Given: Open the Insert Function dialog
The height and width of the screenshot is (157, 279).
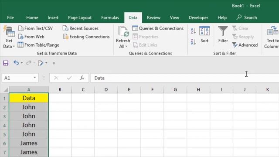Looking at the screenshot, I should pyautogui.click(x=82, y=78).
